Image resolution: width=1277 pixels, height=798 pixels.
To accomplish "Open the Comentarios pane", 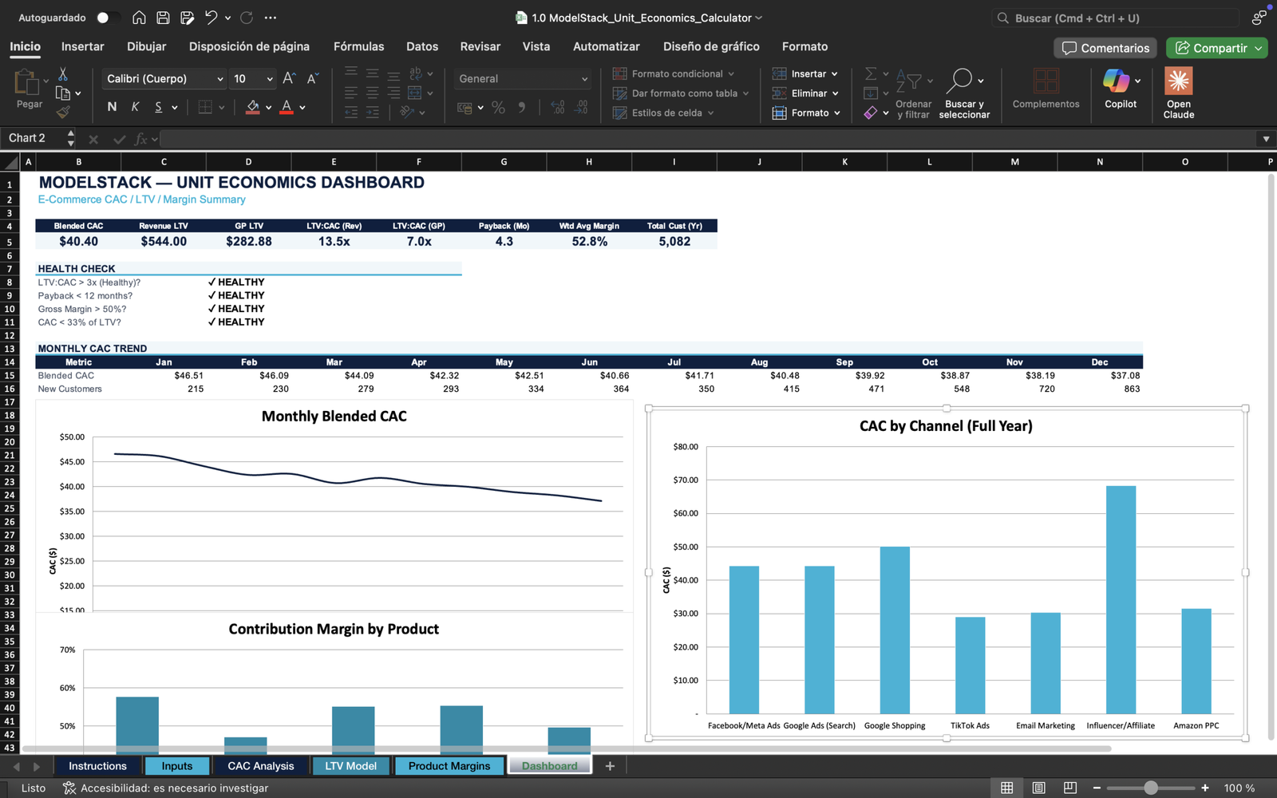I will click(x=1105, y=48).
